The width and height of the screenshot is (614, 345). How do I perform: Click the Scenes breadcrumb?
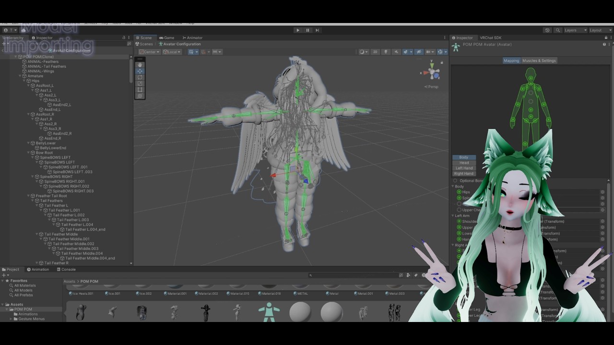pyautogui.click(x=144, y=44)
